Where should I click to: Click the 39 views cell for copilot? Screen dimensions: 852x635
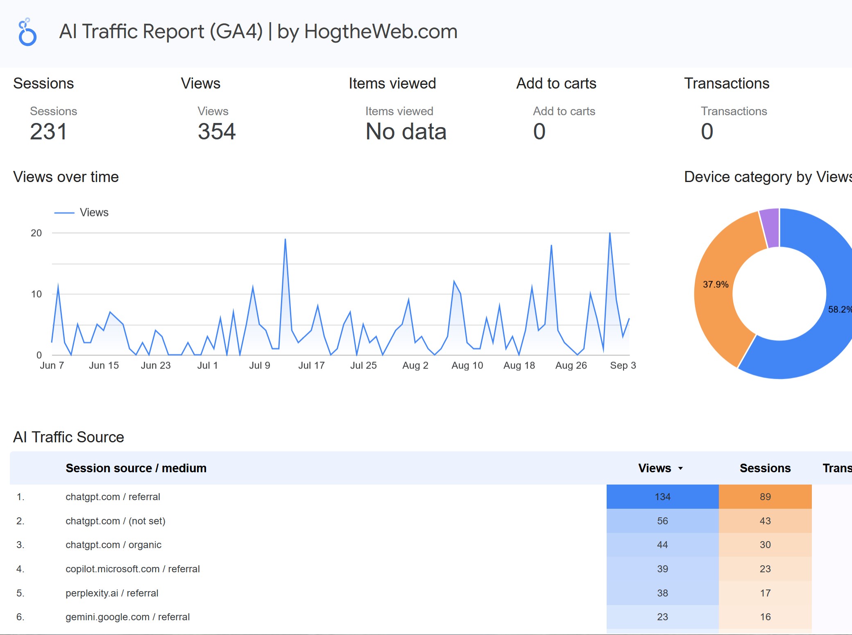663,569
